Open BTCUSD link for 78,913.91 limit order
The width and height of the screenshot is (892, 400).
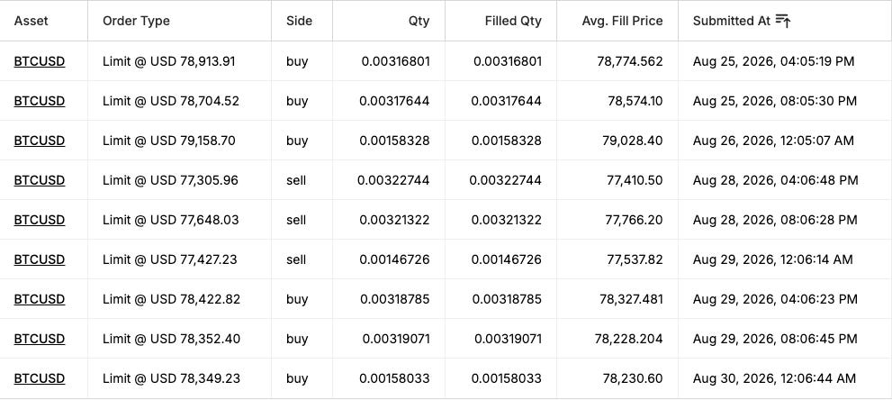click(40, 61)
